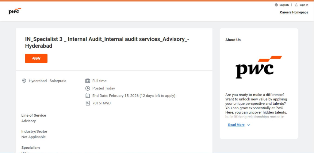The height and width of the screenshot is (153, 314).
Task: Click the calendar End Date icon
Action: (x=87, y=96)
